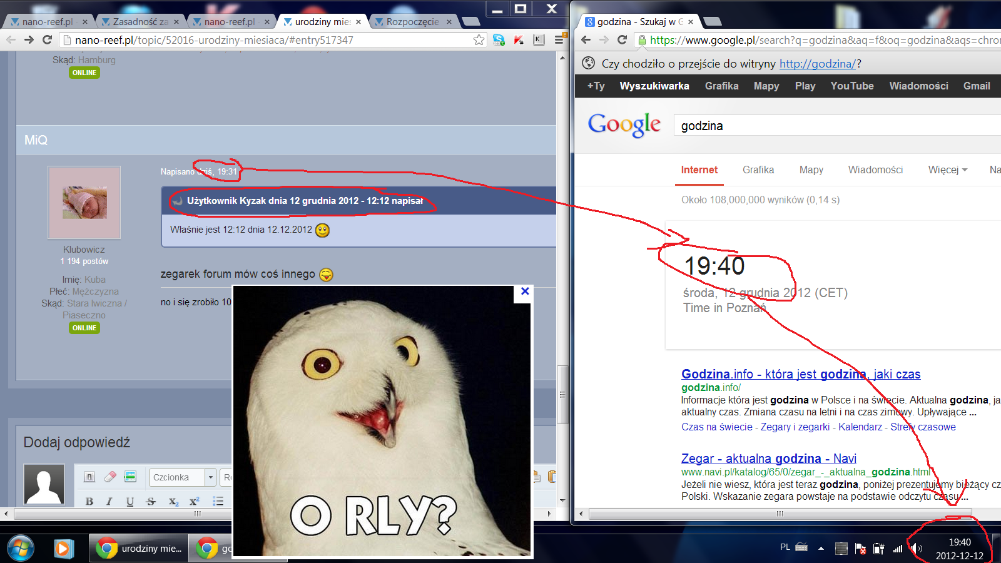Click MiQ username header
This screenshot has width=1001, height=563.
click(36, 140)
